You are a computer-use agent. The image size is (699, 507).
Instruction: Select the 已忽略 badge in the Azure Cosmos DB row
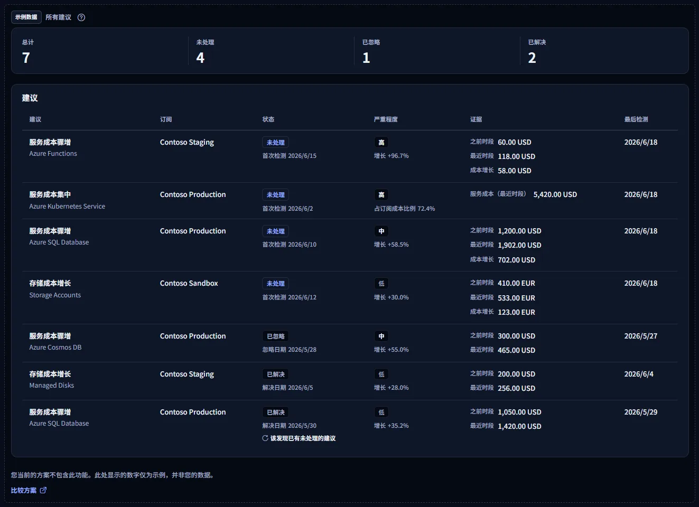click(276, 336)
